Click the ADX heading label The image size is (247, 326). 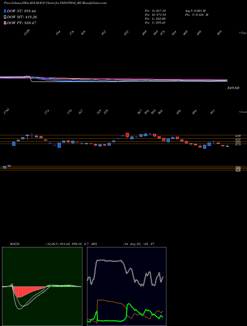pos(94,244)
